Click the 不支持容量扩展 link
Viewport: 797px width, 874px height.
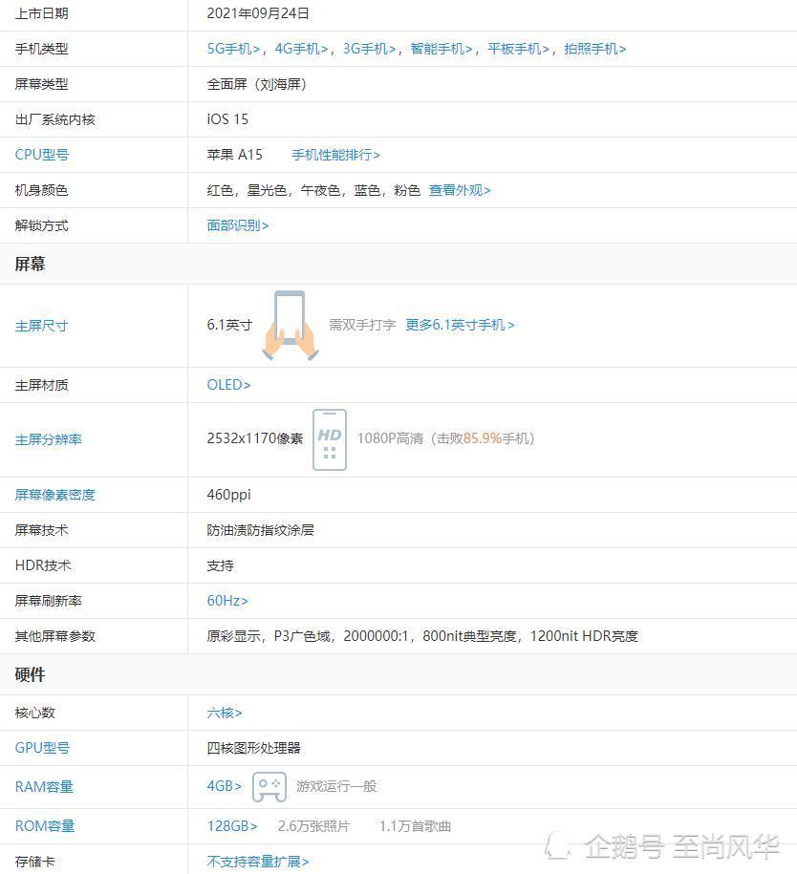258,862
